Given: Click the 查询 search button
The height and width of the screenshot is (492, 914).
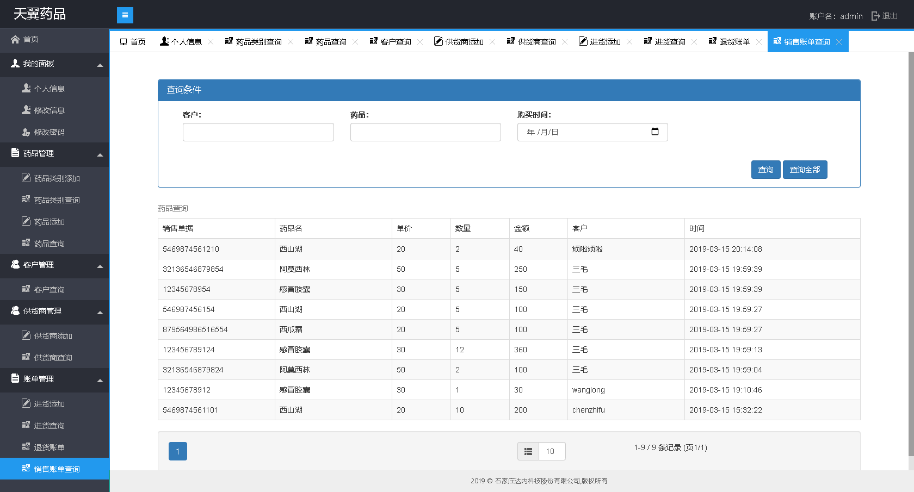Looking at the screenshot, I should coord(766,170).
